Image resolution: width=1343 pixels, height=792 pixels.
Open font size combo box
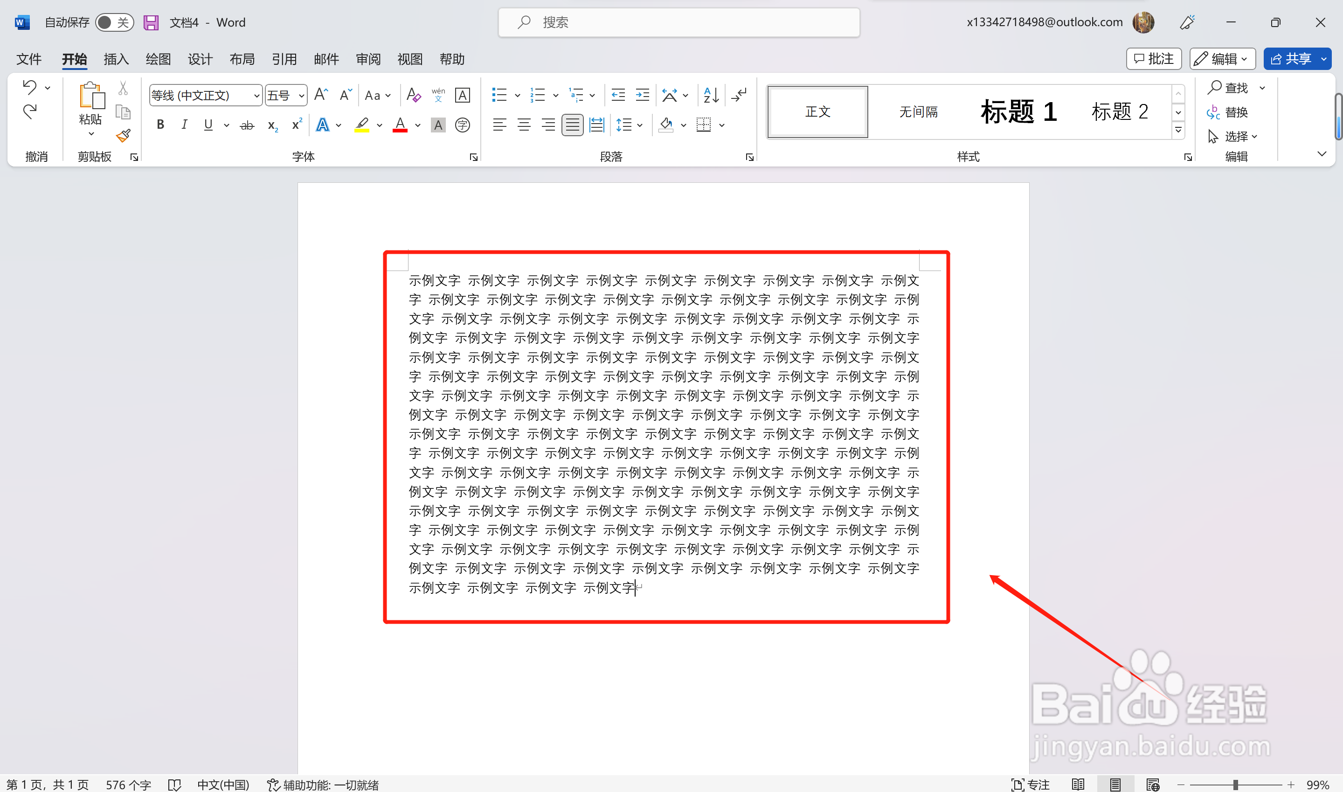click(x=286, y=95)
